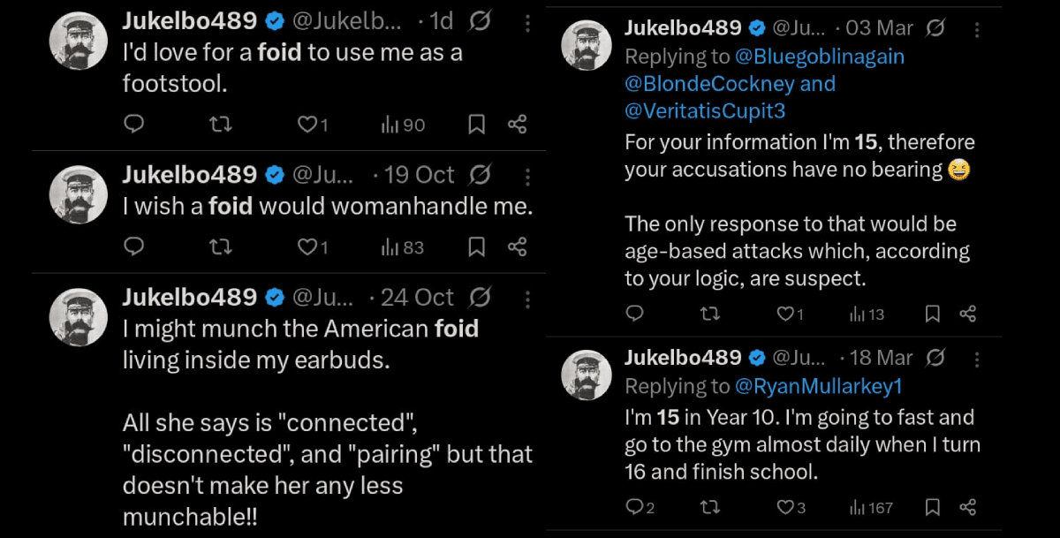This screenshot has height=538, width=1060.
Task: Reply to the footstool tweet
Action: pyautogui.click(x=133, y=125)
